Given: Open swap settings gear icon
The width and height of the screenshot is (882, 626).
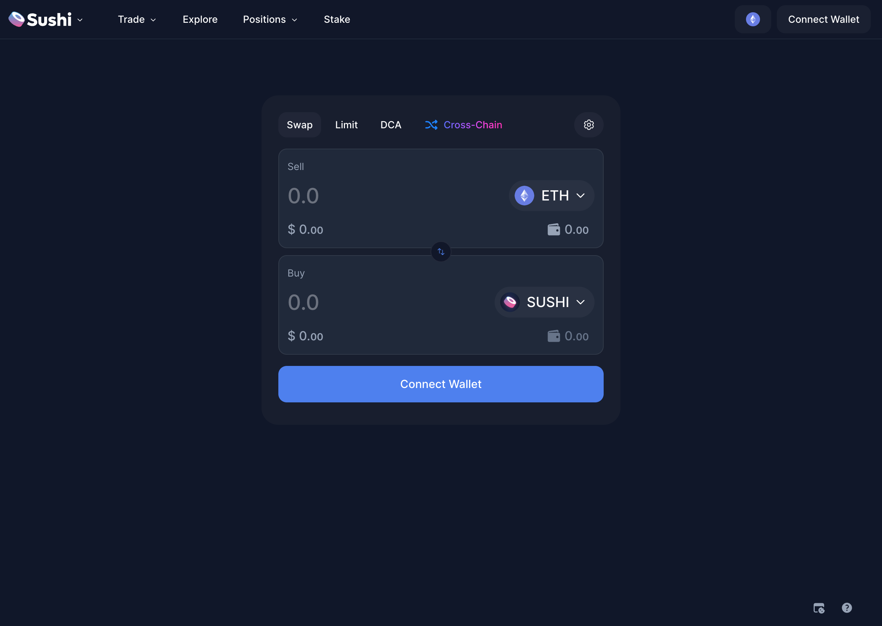Looking at the screenshot, I should click(x=589, y=125).
